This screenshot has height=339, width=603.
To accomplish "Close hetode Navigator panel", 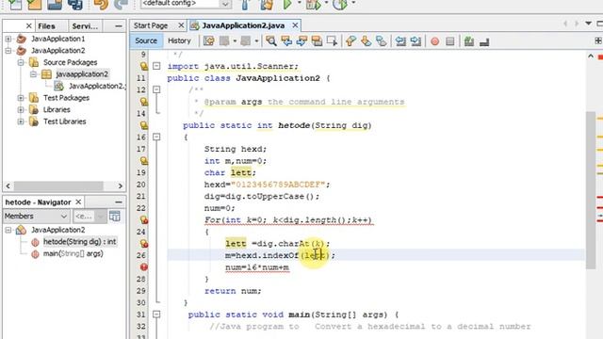I will 78,202.
